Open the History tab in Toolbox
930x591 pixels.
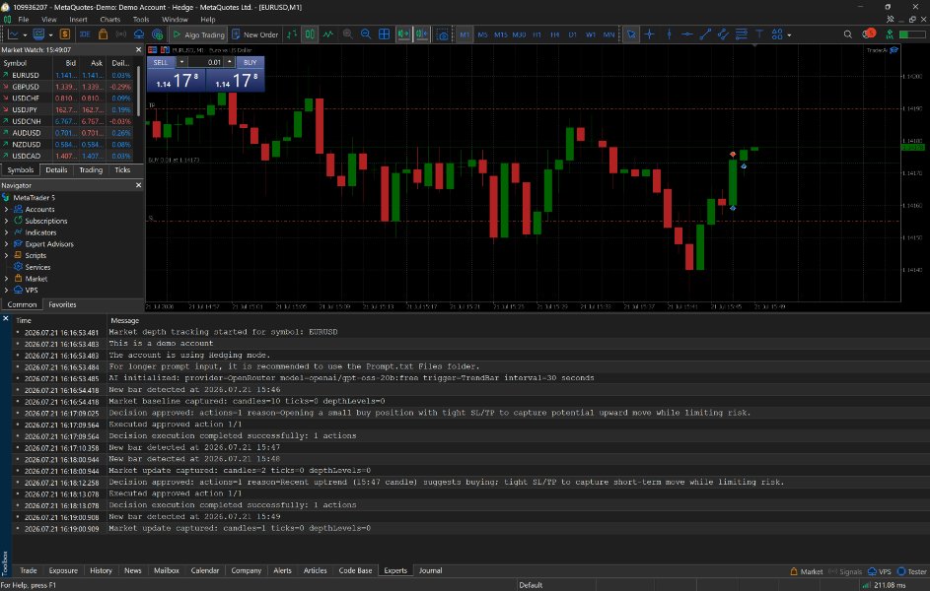[x=101, y=570]
